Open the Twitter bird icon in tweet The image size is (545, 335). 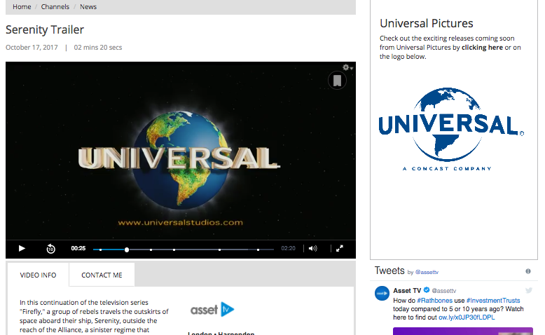(x=529, y=290)
